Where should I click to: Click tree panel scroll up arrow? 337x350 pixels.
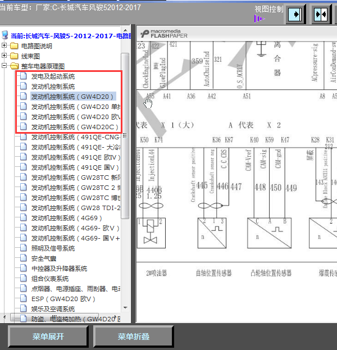[125, 30]
